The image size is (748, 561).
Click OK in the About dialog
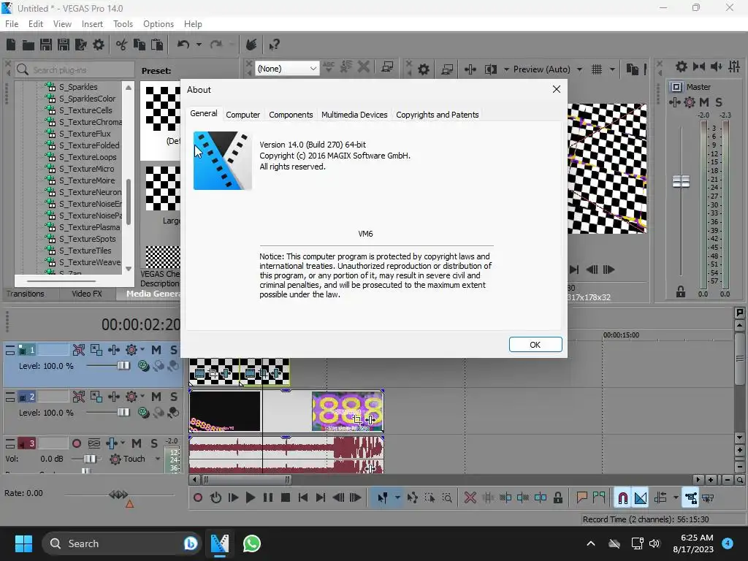[x=535, y=345]
